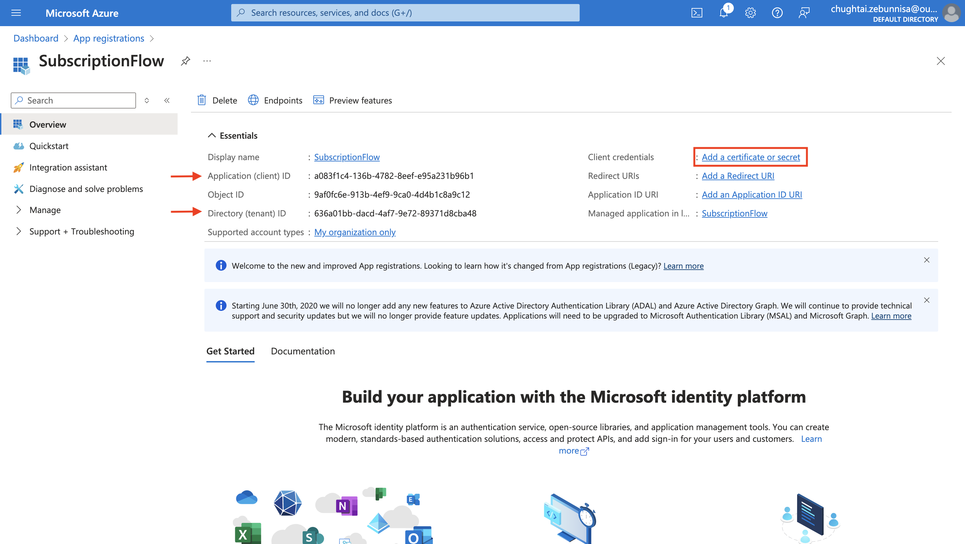Dismiss the App registrations welcome banner
Image resolution: width=965 pixels, height=544 pixels.
click(927, 260)
